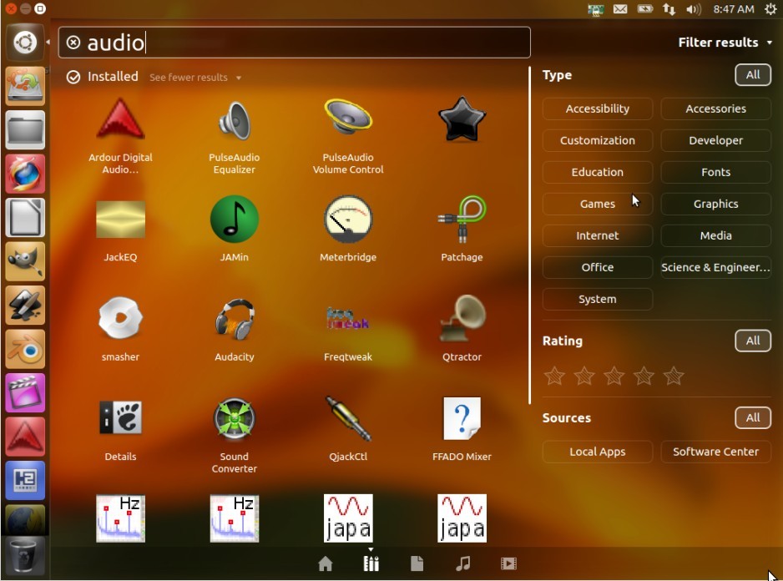Open the Hydrogen H2 icon in launcher
The width and height of the screenshot is (783, 581).
click(x=25, y=481)
